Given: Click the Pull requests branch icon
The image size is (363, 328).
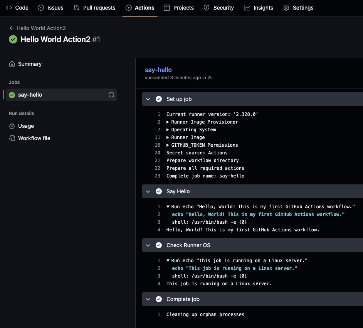Looking at the screenshot, I should pos(76,8).
